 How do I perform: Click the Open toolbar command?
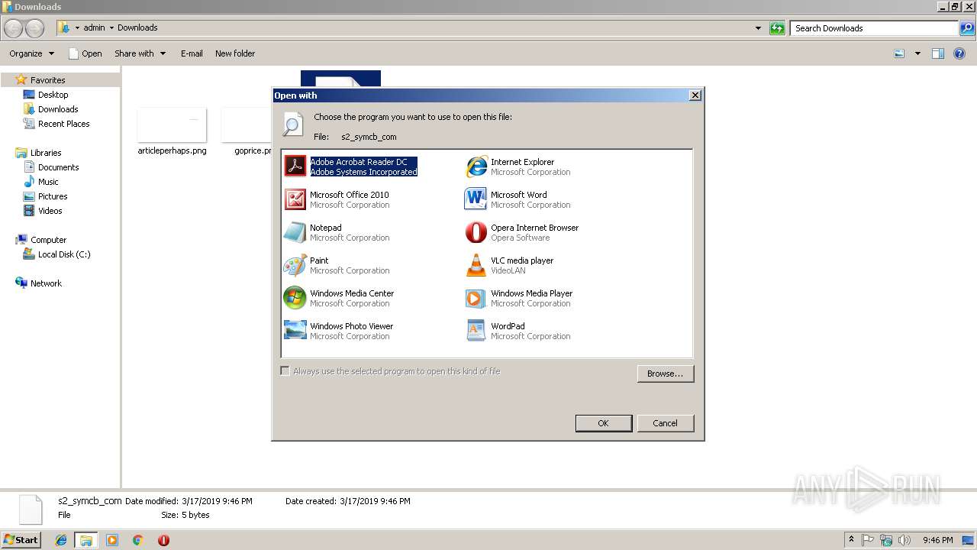tap(85, 53)
